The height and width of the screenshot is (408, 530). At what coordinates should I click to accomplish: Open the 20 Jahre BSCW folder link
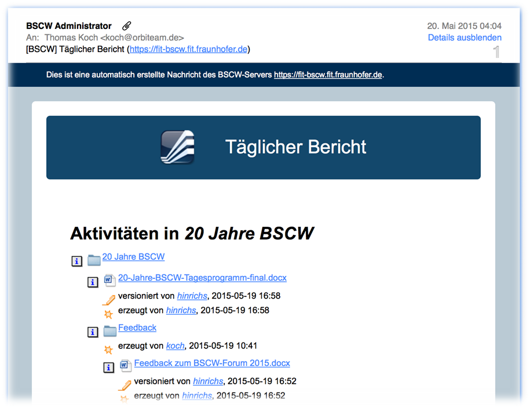pyautogui.click(x=134, y=257)
